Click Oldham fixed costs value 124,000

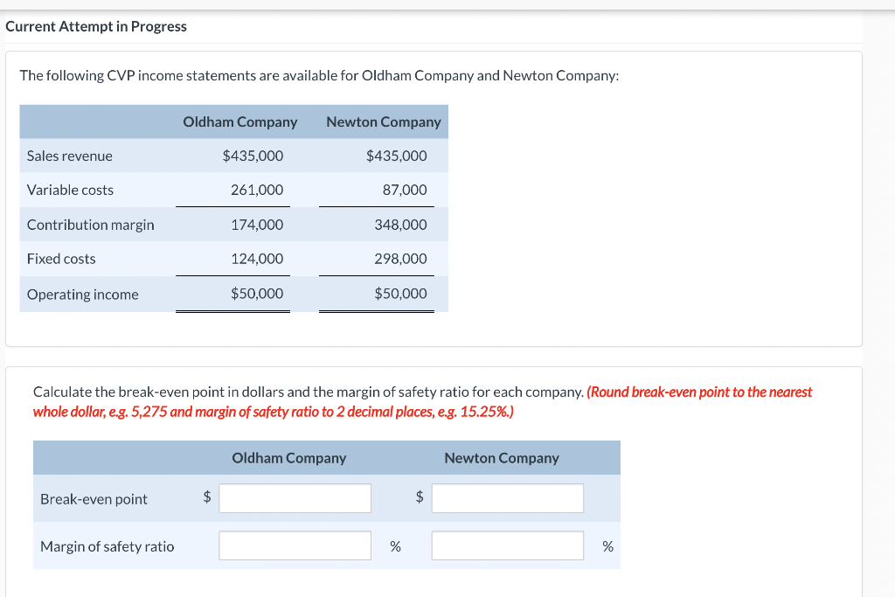point(257,259)
